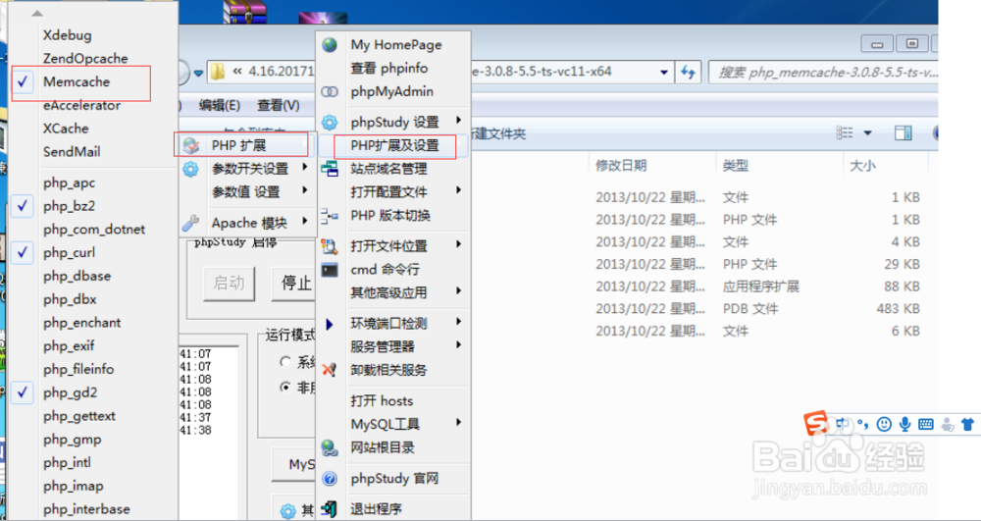Click the 启动 button in phpStudy
981x521 pixels.
[229, 284]
